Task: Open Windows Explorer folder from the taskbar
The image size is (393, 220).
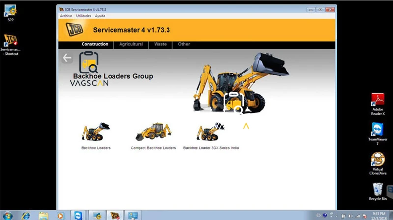Action: [x=43, y=215]
